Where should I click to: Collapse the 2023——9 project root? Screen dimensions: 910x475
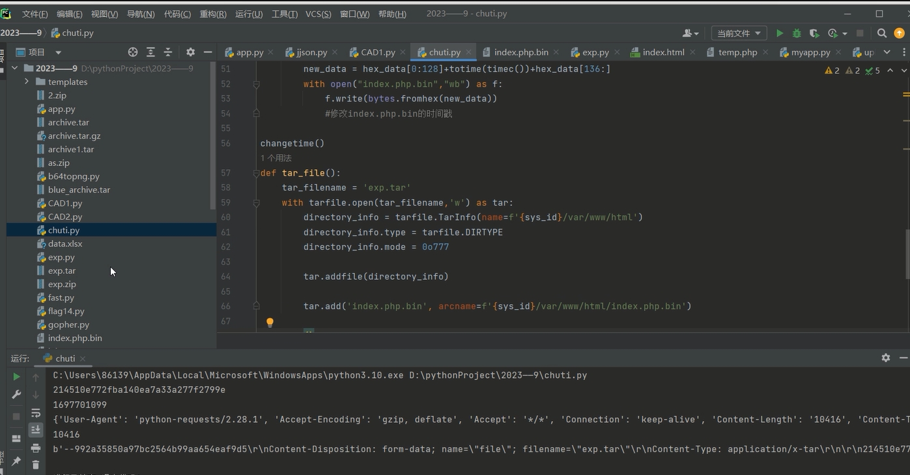[15, 68]
